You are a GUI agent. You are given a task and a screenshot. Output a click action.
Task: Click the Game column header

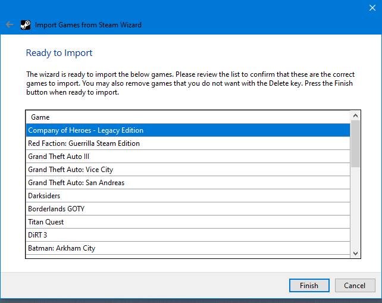pyautogui.click(x=188, y=117)
